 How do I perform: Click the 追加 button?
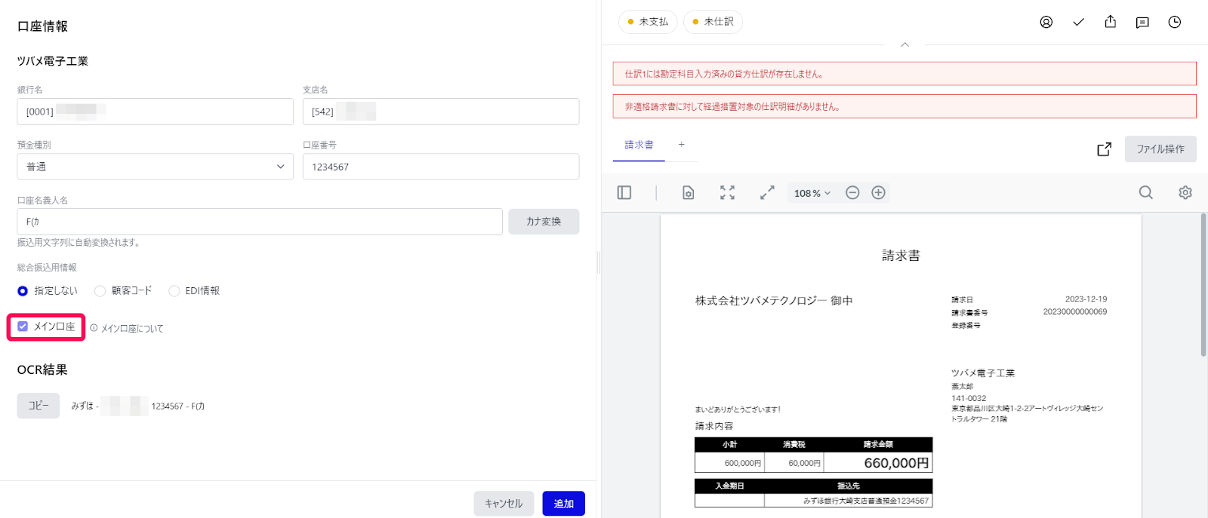(563, 504)
